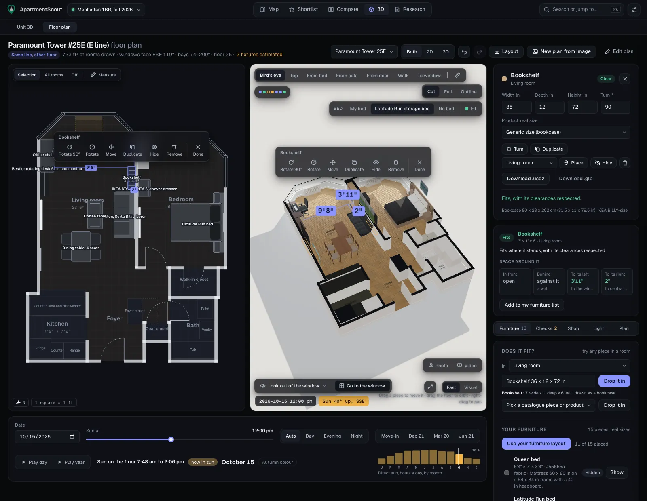Close the Bookshelf properties panel
Viewport: 647px width, 501px height.
pyautogui.click(x=625, y=79)
